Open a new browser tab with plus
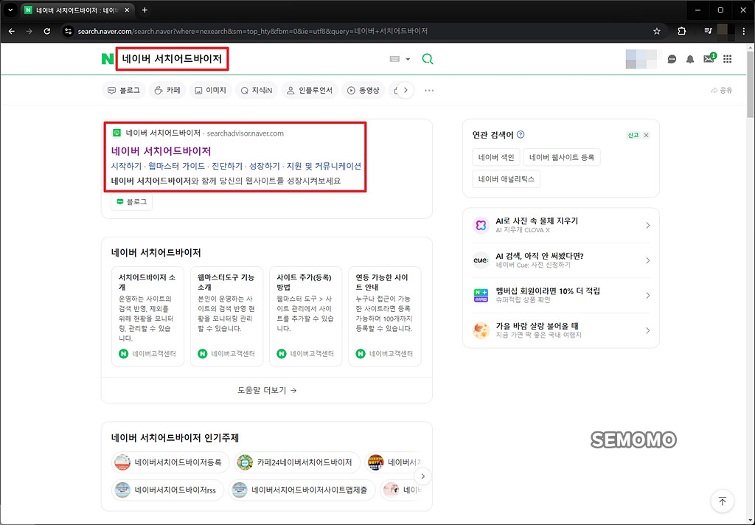 coord(145,10)
